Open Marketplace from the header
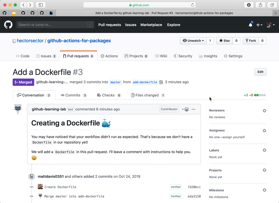Image resolution: width=279 pixels, height=203 pixels. pos(151,25)
